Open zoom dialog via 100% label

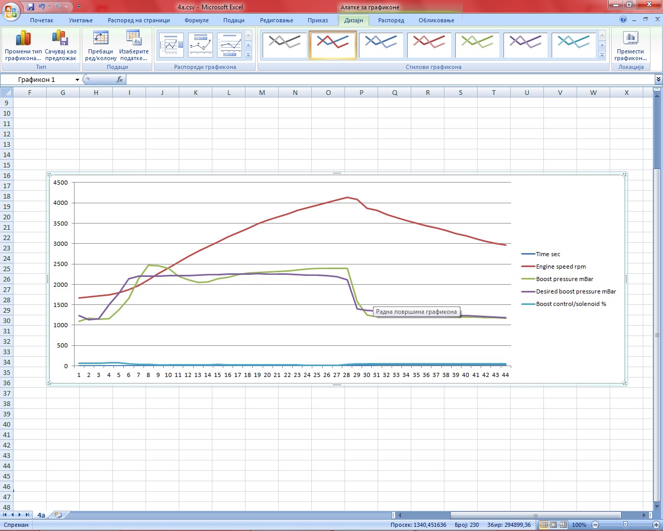coord(579,525)
